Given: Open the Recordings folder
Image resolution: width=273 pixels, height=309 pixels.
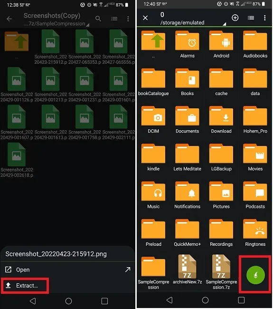Looking at the screenshot, I should [221, 233].
